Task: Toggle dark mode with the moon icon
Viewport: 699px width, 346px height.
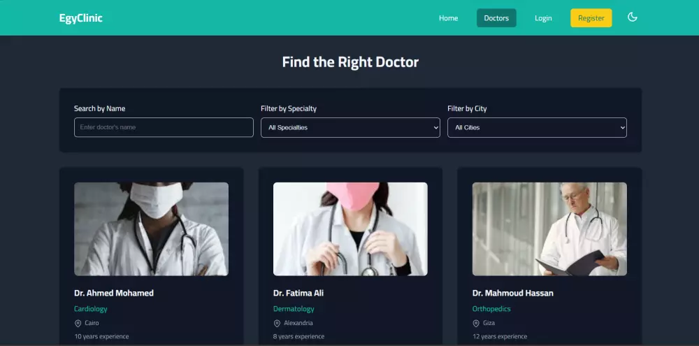Action: (632, 17)
